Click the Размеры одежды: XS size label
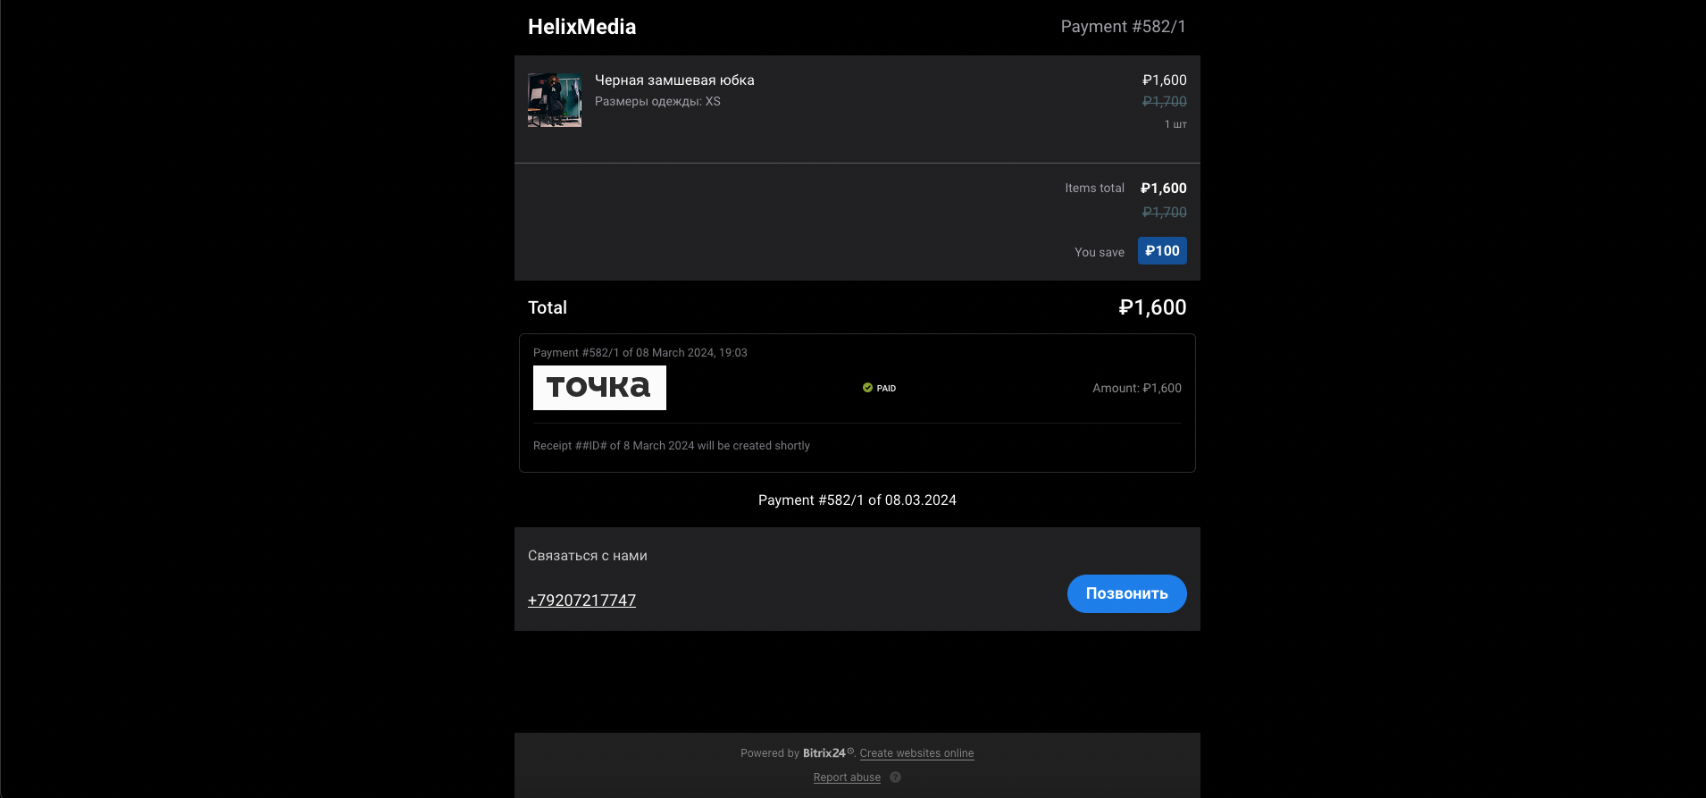 click(657, 102)
